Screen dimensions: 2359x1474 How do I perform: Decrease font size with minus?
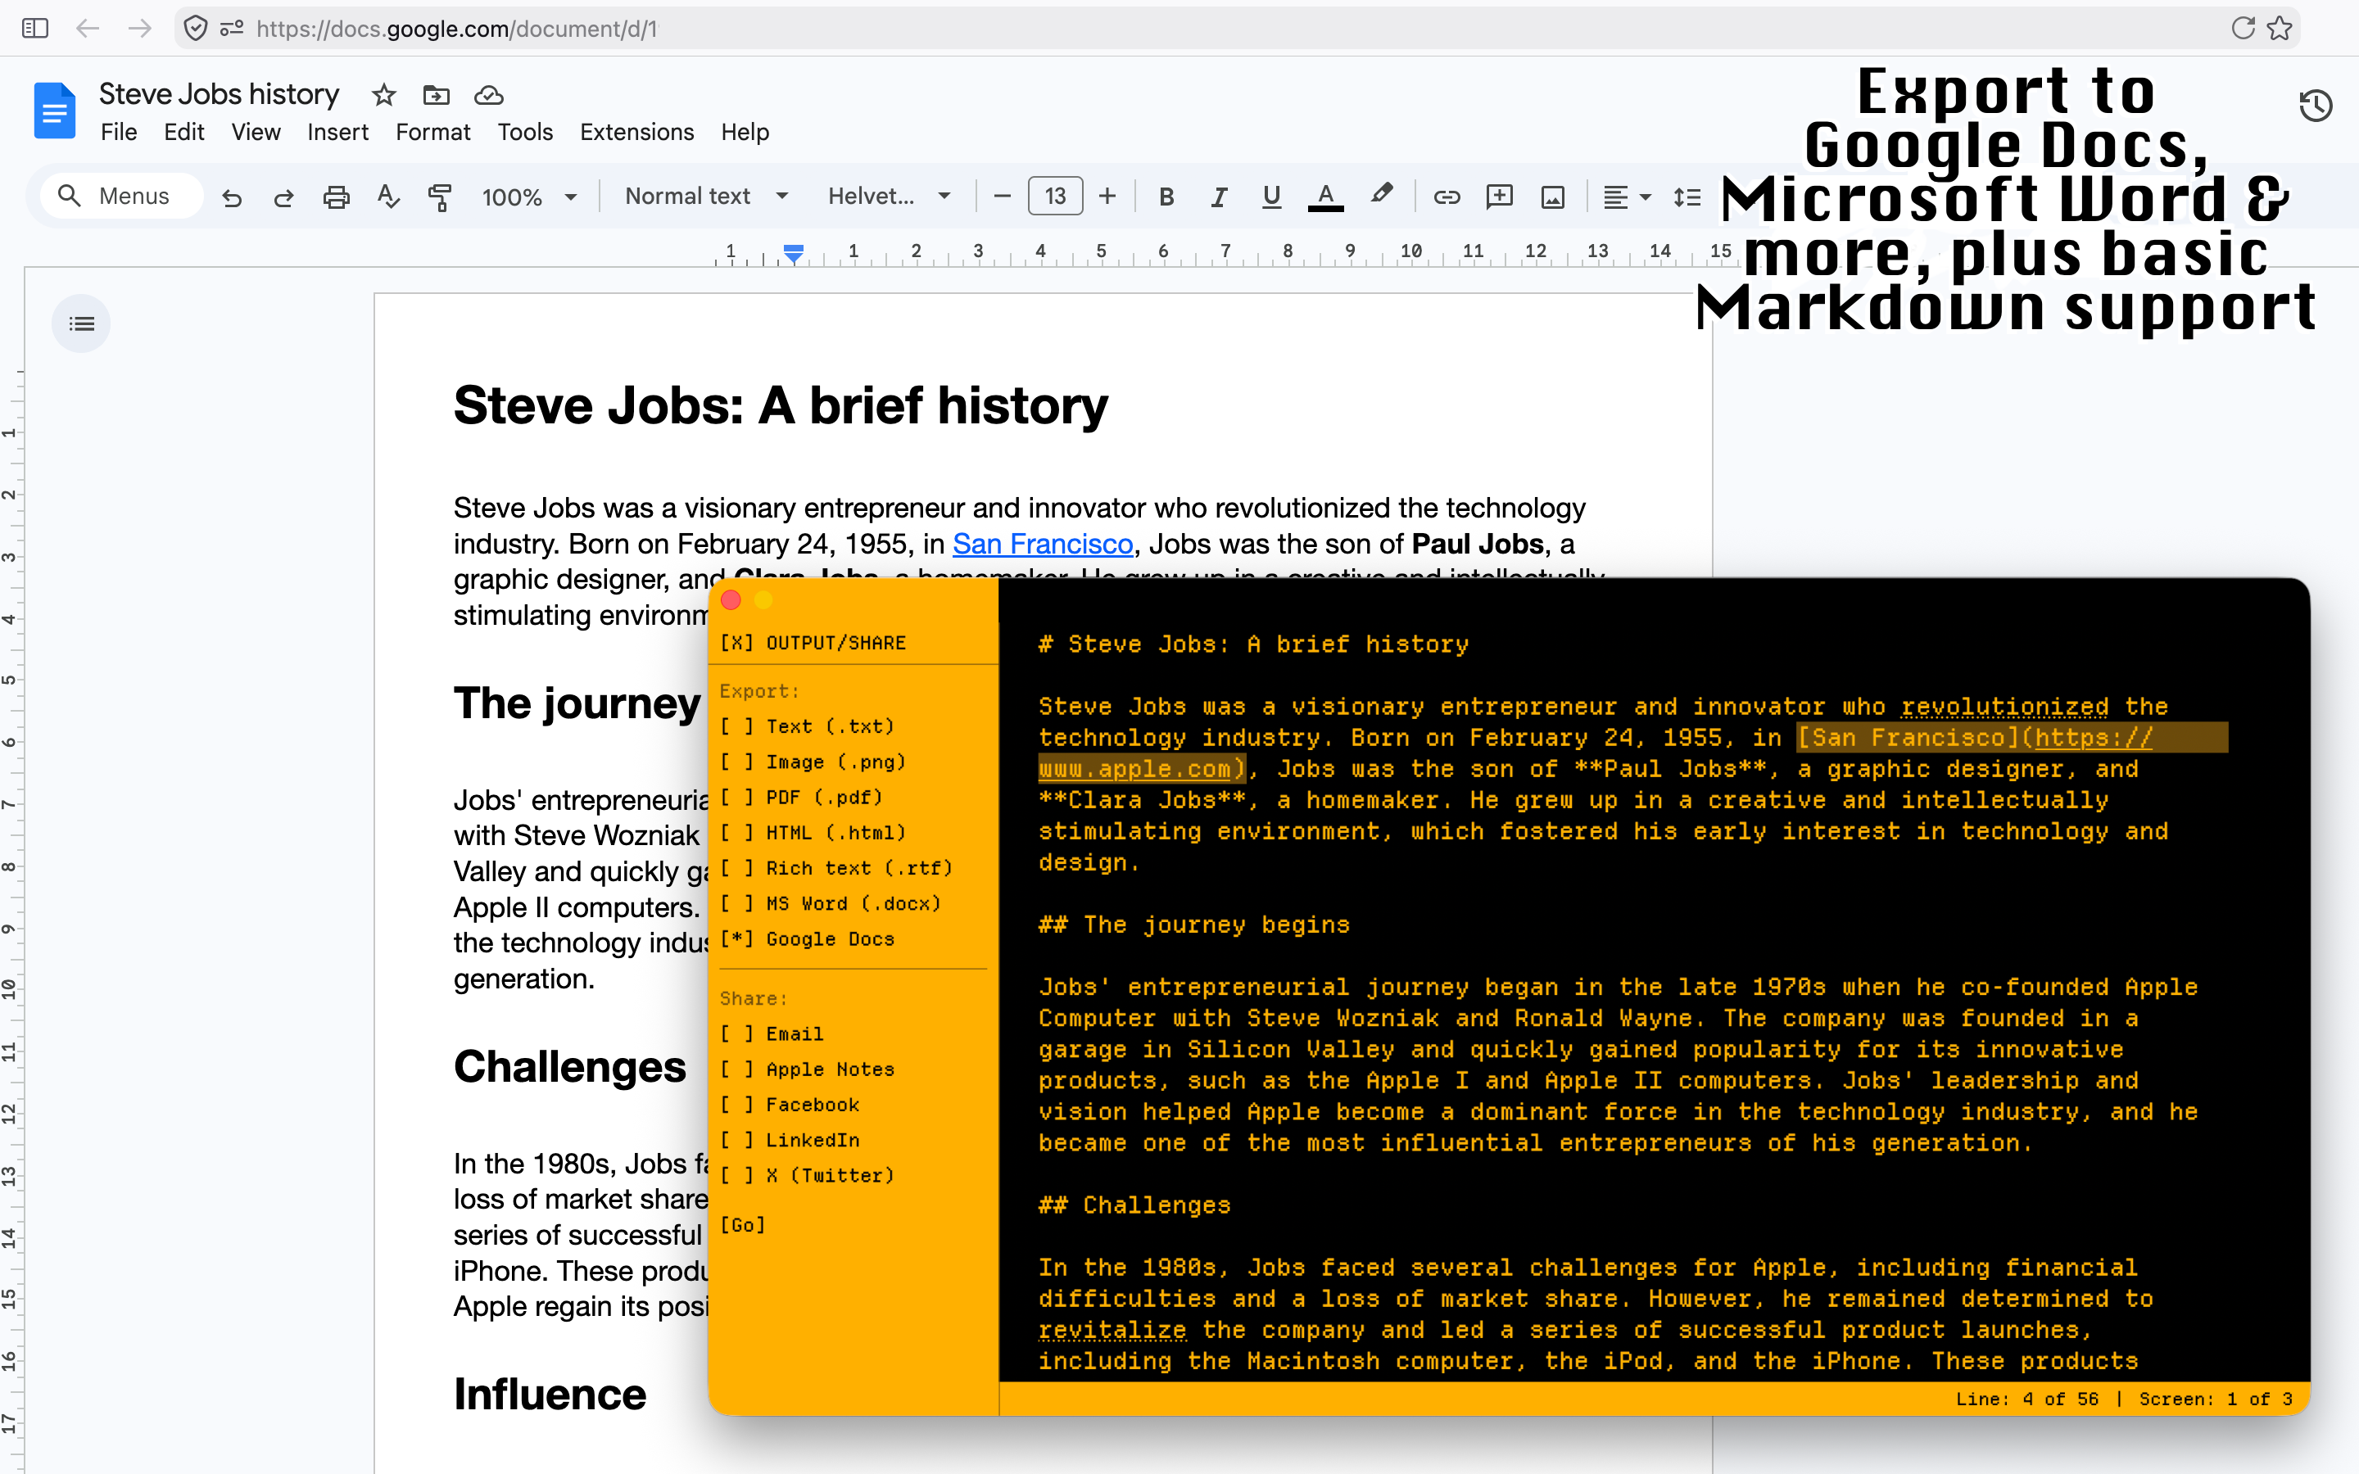pyautogui.click(x=1002, y=197)
